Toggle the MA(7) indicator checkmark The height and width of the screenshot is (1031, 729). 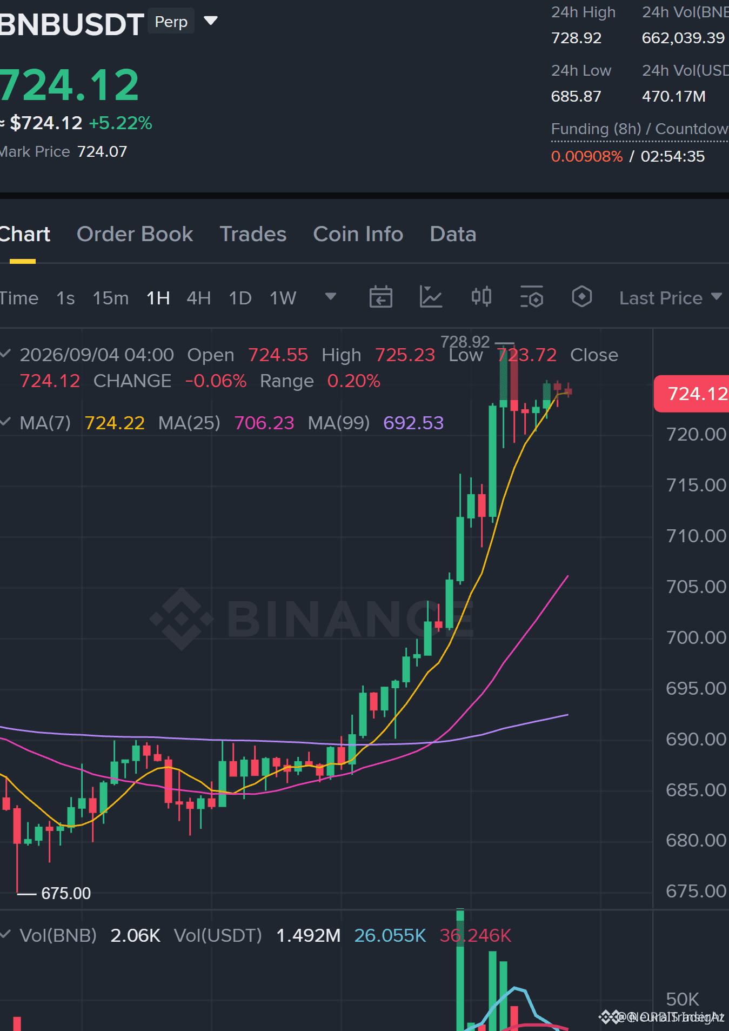[x=5, y=422]
